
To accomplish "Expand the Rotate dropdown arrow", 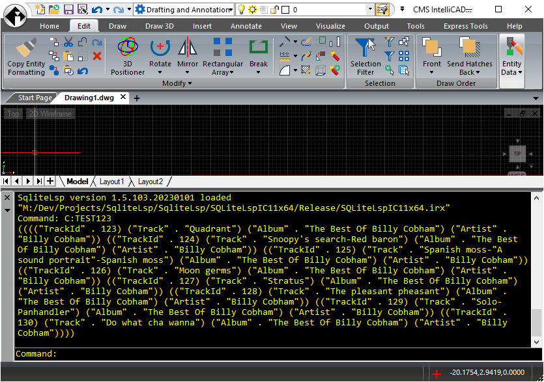I will [160, 72].
